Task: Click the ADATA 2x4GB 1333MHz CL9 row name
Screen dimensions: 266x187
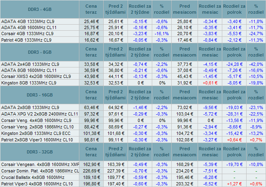Action: [30, 64]
